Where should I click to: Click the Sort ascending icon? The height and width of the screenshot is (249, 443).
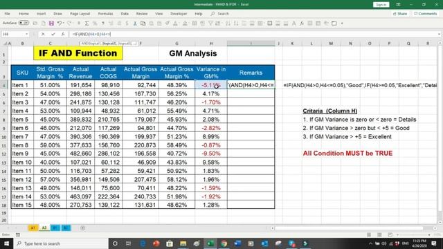tap(228, 24)
